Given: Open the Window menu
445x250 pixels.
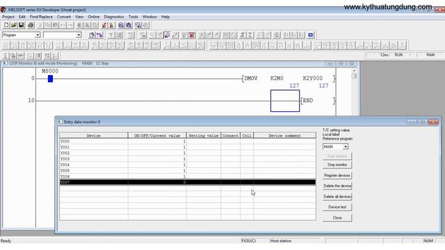Looking at the screenshot, I should pyautogui.click(x=149, y=17).
